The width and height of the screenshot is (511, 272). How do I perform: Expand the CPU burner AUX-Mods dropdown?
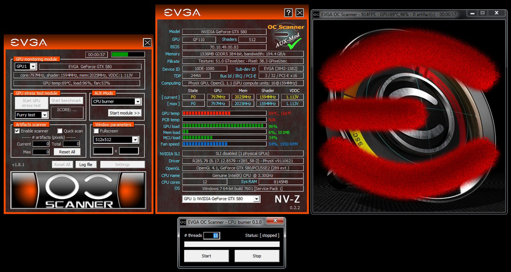click(x=117, y=102)
